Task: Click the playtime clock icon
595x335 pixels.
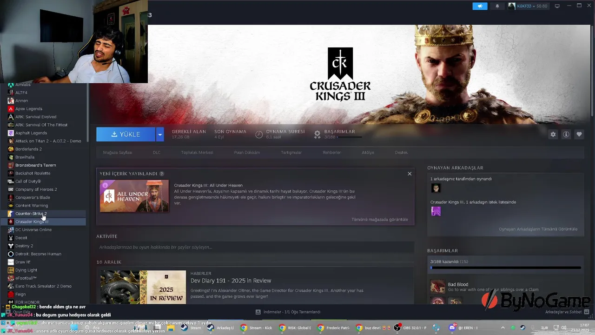Action: pos(259,134)
